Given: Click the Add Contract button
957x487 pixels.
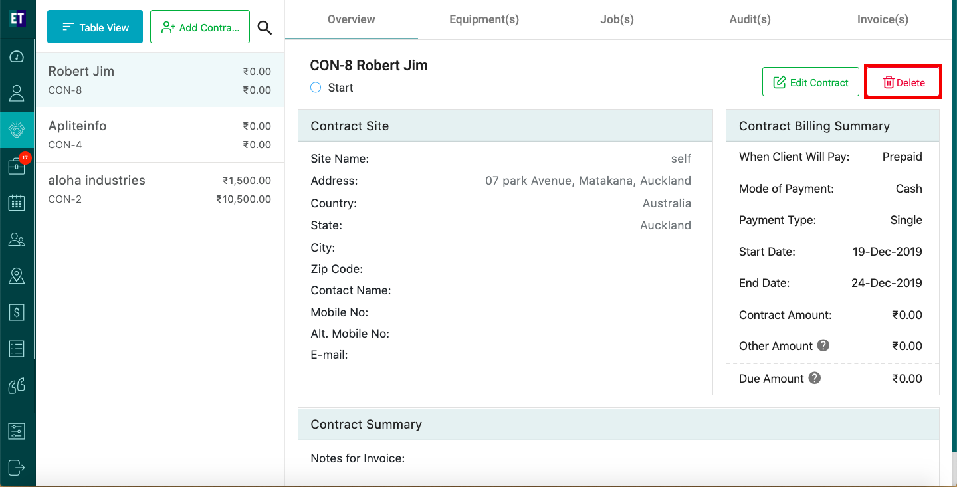Looking at the screenshot, I should [x=200, y=27].
